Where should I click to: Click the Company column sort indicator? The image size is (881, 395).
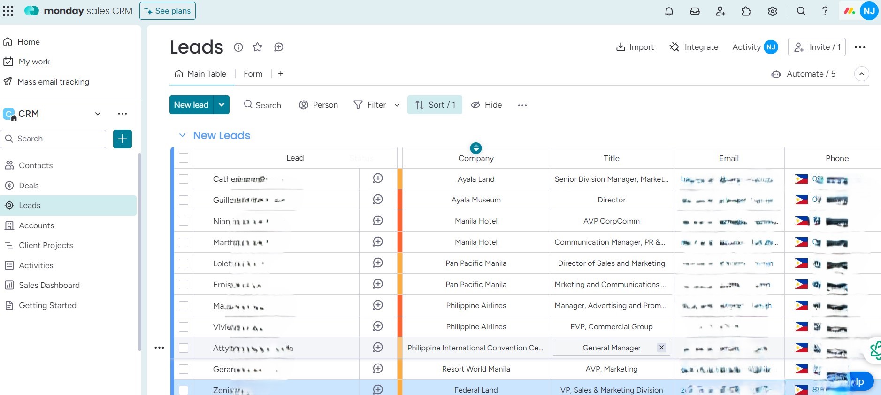pyautogui.click(x=476, y=148)
